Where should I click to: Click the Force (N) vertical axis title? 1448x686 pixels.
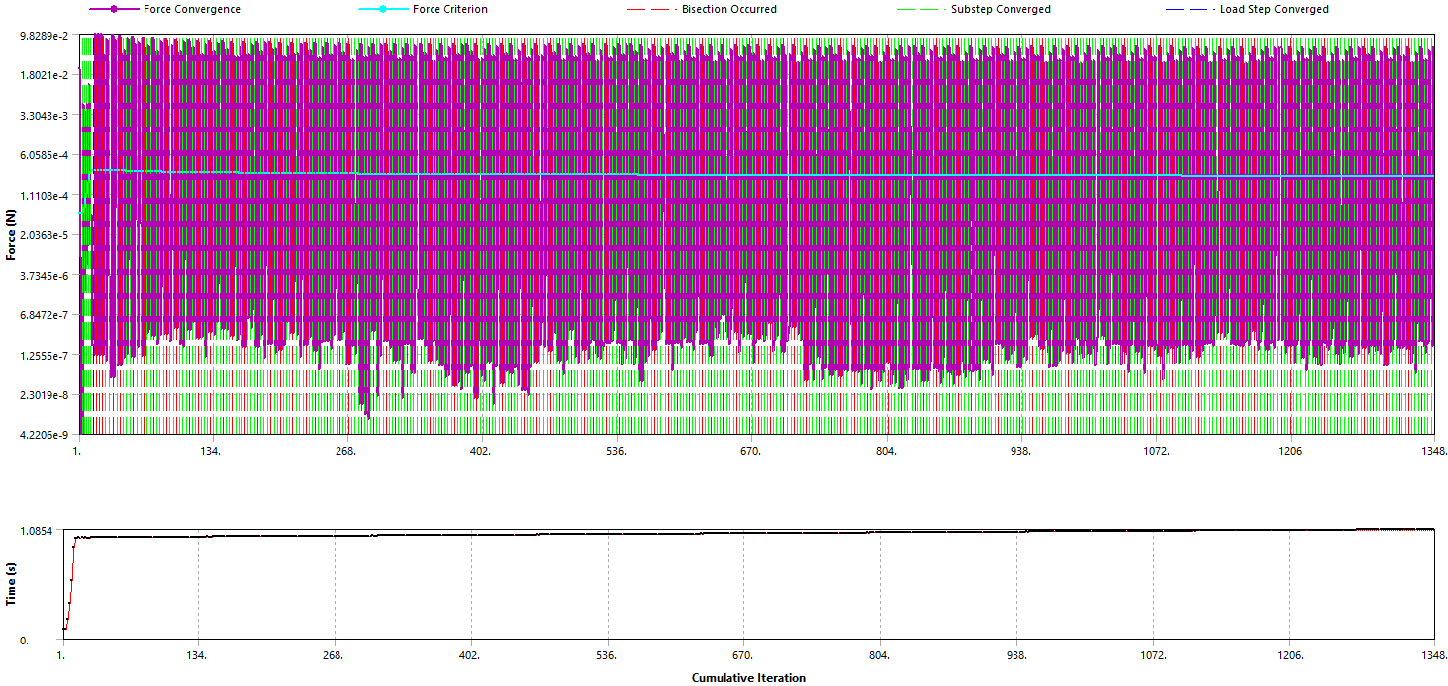pyautogui.click(x=11, y=235)
